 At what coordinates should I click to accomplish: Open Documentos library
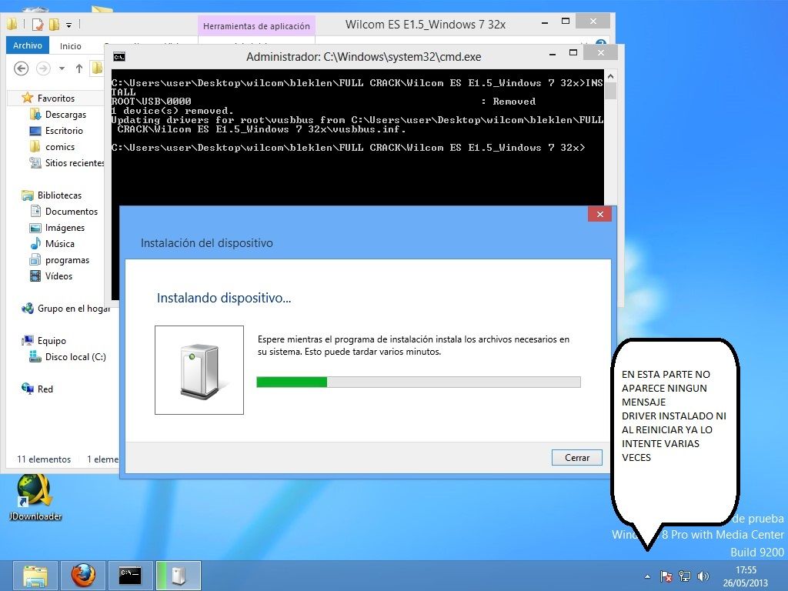point(72,212)
